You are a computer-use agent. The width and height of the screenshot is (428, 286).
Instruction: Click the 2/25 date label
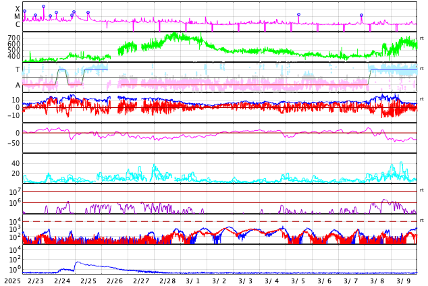(88, 281)
